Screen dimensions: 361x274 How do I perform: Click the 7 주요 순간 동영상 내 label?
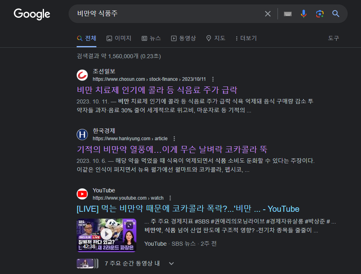point(132,263)
